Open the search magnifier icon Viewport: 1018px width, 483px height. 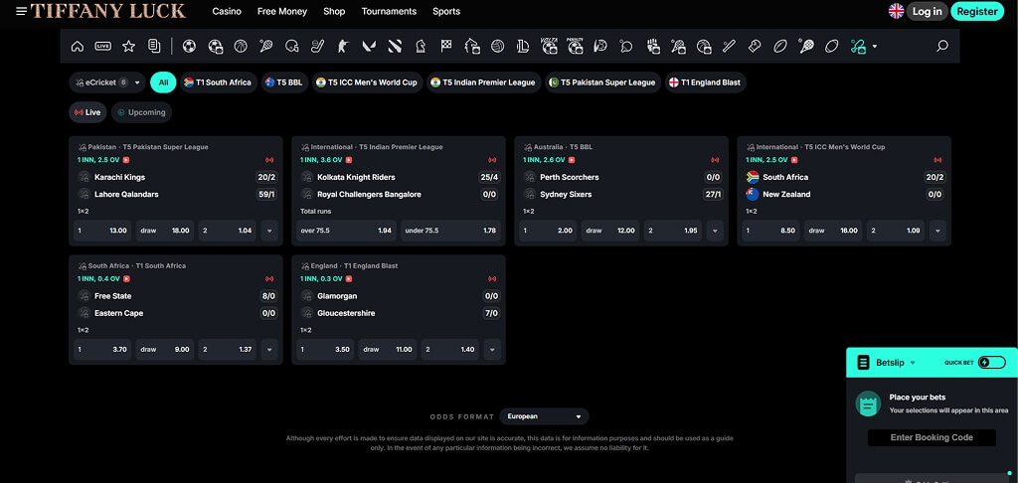(942, 46)
